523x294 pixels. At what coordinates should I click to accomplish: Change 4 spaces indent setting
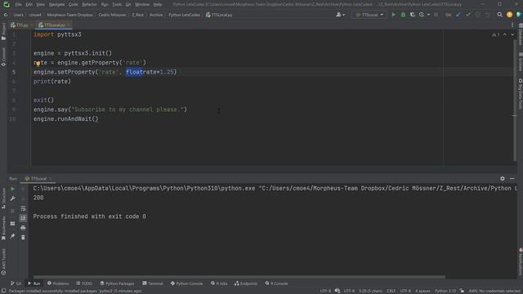tap(422, 291)
